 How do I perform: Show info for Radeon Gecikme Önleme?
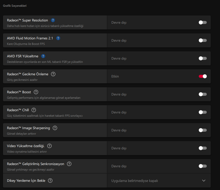point(53,74)
